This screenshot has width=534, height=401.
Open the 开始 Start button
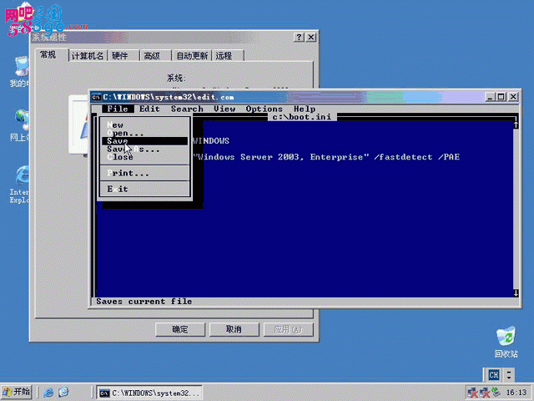coord(17,392)
